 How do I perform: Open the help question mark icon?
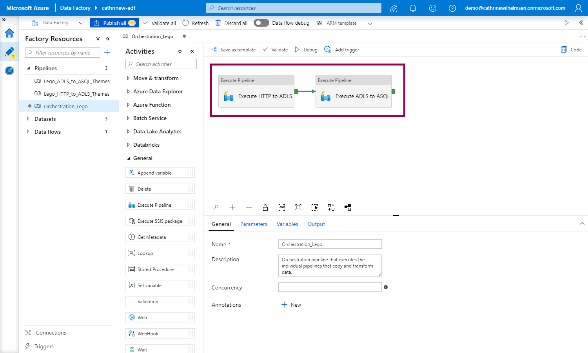(452, 8)
